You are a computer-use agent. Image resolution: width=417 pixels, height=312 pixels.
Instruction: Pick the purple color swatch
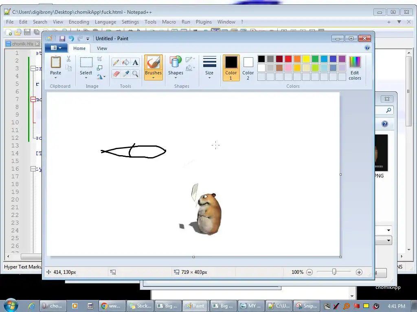click(x=342, y=59)
